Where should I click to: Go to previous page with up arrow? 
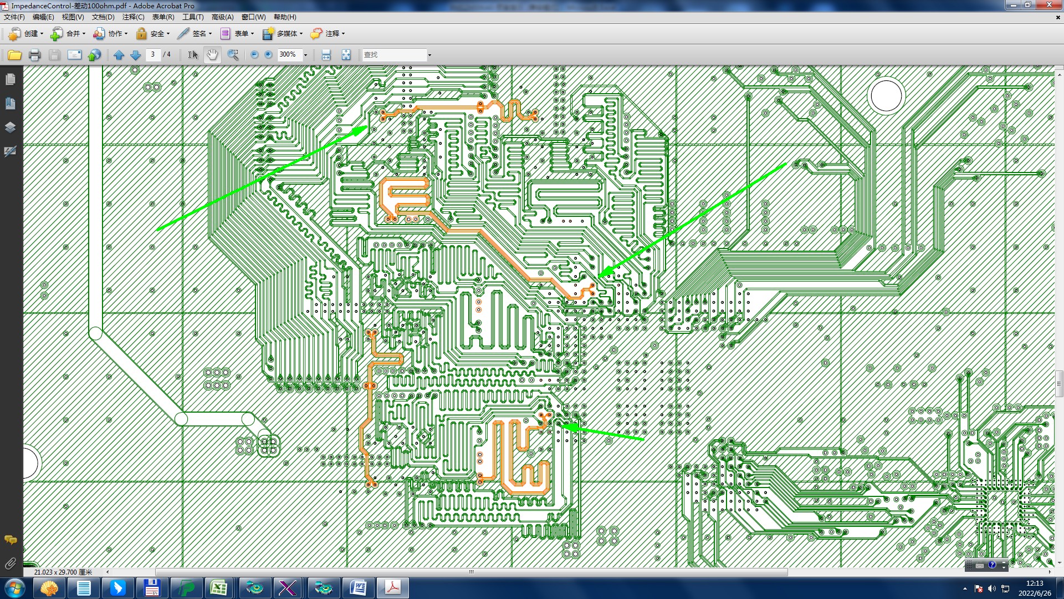click(x=119, y=55)
